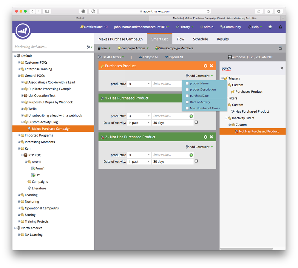Open the Form1 asset

coord(38,169)
